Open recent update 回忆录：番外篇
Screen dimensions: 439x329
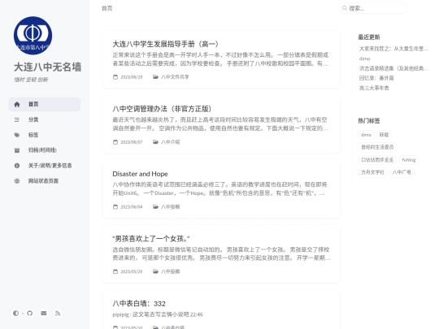pyautogui.click(x=376, y=78)
